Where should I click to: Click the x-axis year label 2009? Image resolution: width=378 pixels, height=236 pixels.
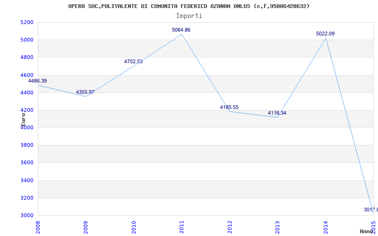[86, 228]
